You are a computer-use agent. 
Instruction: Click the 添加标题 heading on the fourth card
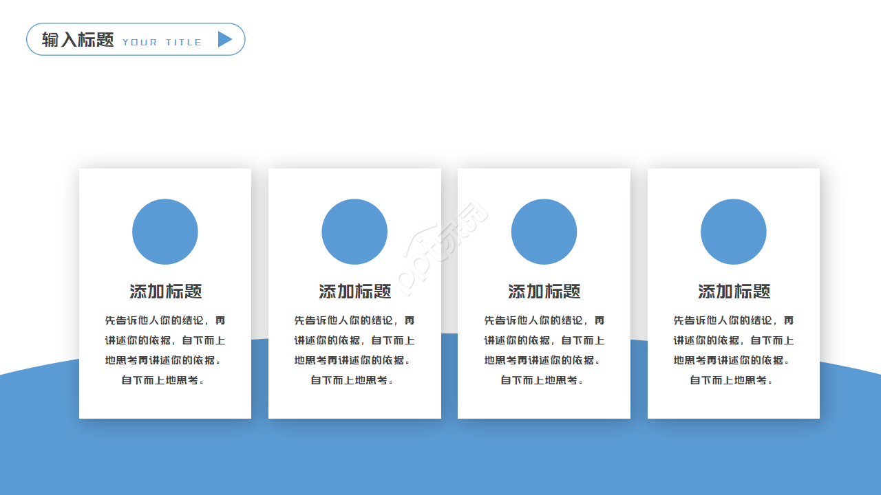click(x=733, y=291)
